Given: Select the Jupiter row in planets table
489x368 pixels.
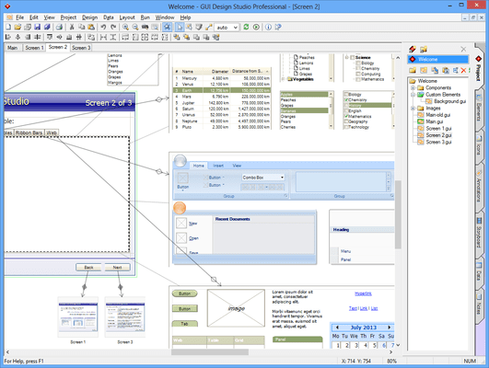Looking at the screenshot, I should 222,102.
